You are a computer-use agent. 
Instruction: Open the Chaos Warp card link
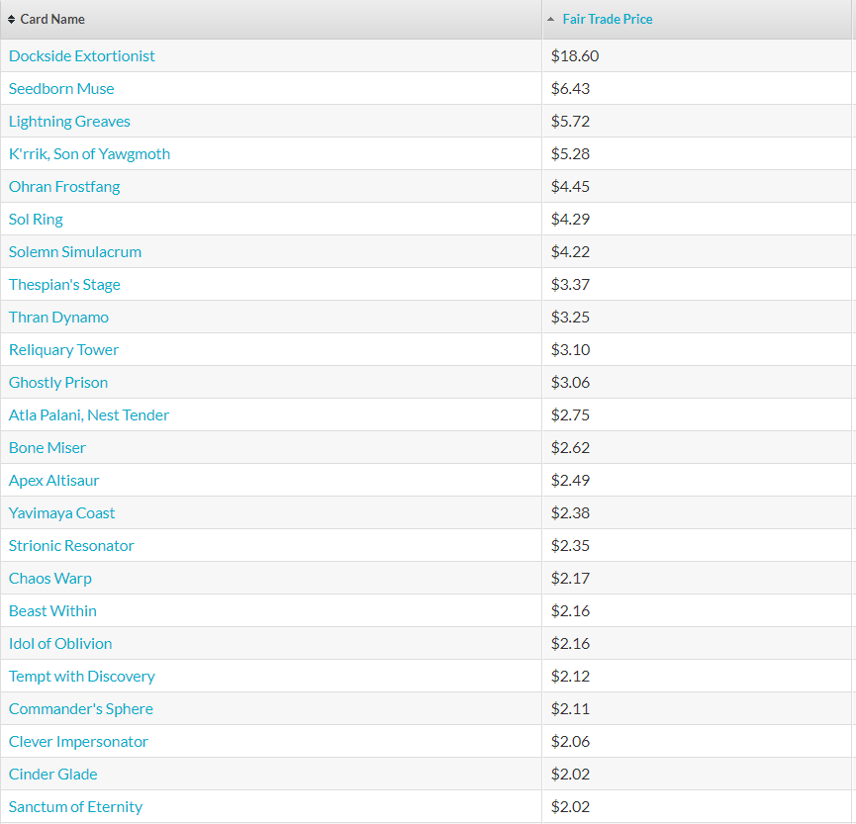pyautogui.click(x=50, y=579)
